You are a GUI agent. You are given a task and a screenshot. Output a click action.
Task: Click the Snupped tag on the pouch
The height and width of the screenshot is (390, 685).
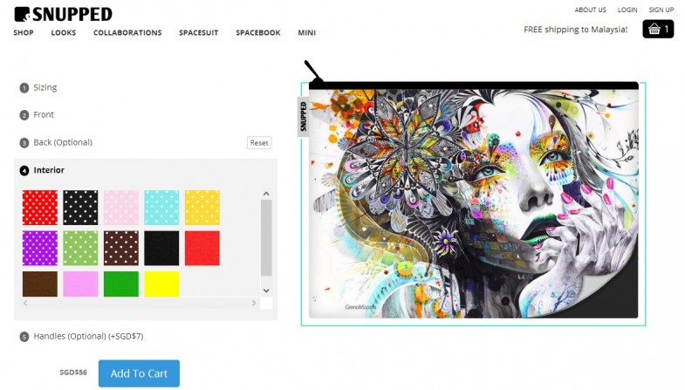click(303, 117)
